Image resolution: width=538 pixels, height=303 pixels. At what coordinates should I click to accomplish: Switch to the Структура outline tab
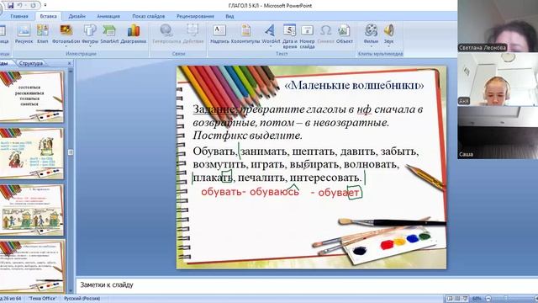pyautogui.click(x=31, y=63)
